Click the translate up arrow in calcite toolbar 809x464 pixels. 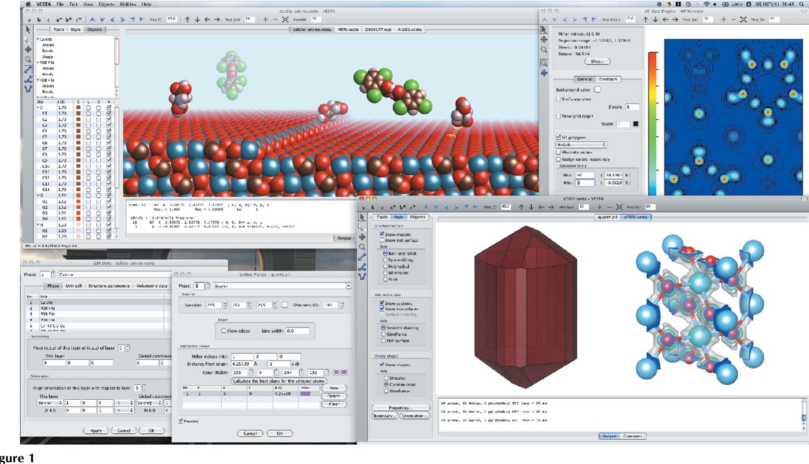(188, 19)
